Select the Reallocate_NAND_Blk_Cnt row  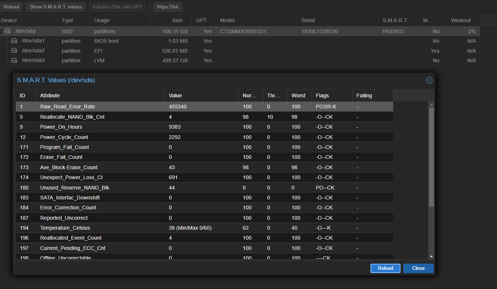coord(204,117)
